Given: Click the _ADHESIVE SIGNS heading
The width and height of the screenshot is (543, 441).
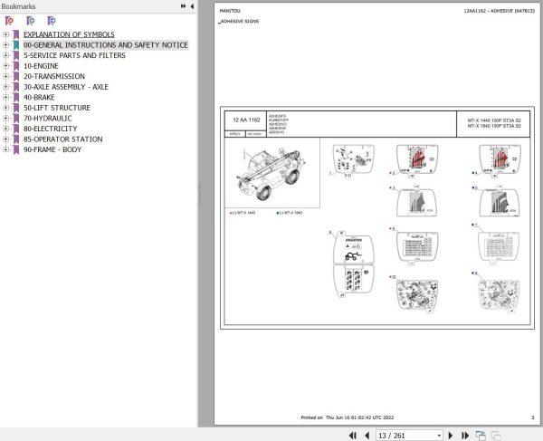Looking at the screenshot, I should [x=239, y=21].
